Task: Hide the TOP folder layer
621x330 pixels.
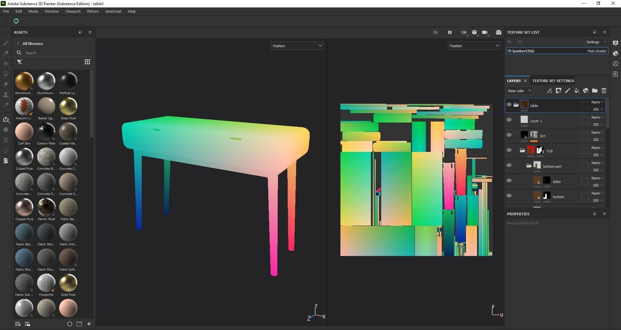Action: tap(509, 150)
